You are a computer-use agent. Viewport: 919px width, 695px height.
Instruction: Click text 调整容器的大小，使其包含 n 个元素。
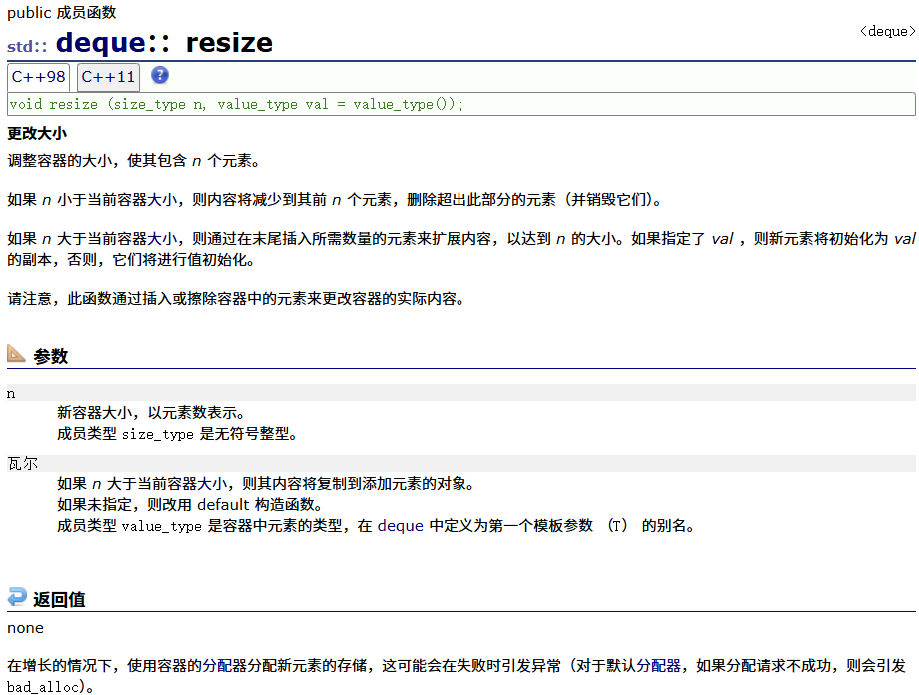pyautogui.click(x=134, y=161)
